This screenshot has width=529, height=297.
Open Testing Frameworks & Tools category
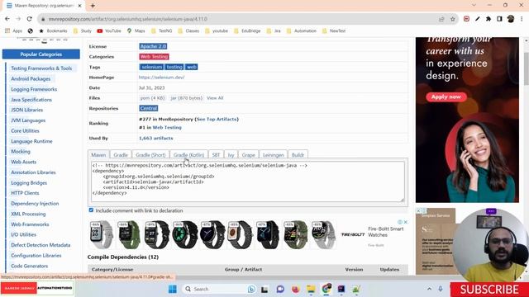(41, 68)
